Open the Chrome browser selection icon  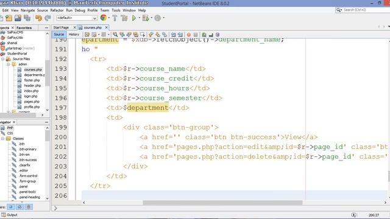click(103, 18)
